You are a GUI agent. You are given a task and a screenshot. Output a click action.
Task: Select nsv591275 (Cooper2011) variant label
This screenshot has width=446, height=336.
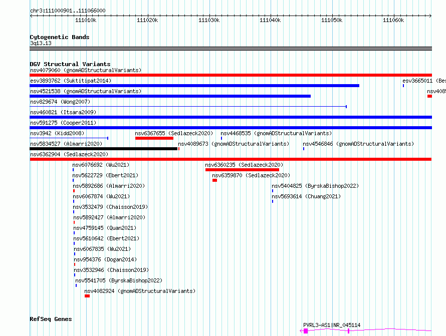(x=63, y=123)
